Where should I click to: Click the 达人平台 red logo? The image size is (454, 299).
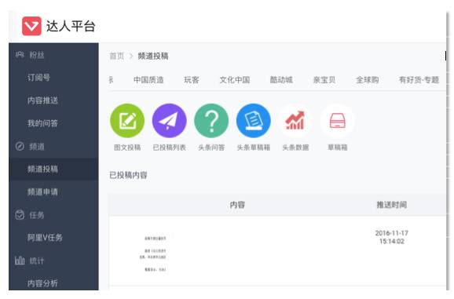(31, 26)
